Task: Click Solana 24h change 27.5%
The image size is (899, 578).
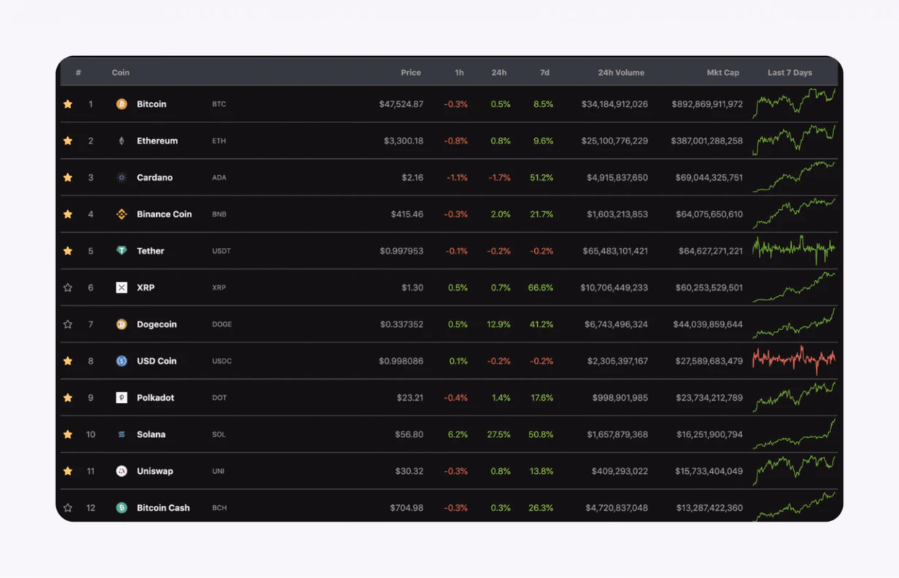Action: 499,434
